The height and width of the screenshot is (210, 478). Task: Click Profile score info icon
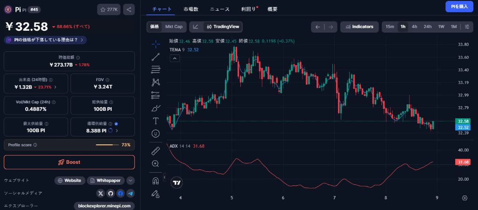(x=35, y=145)
